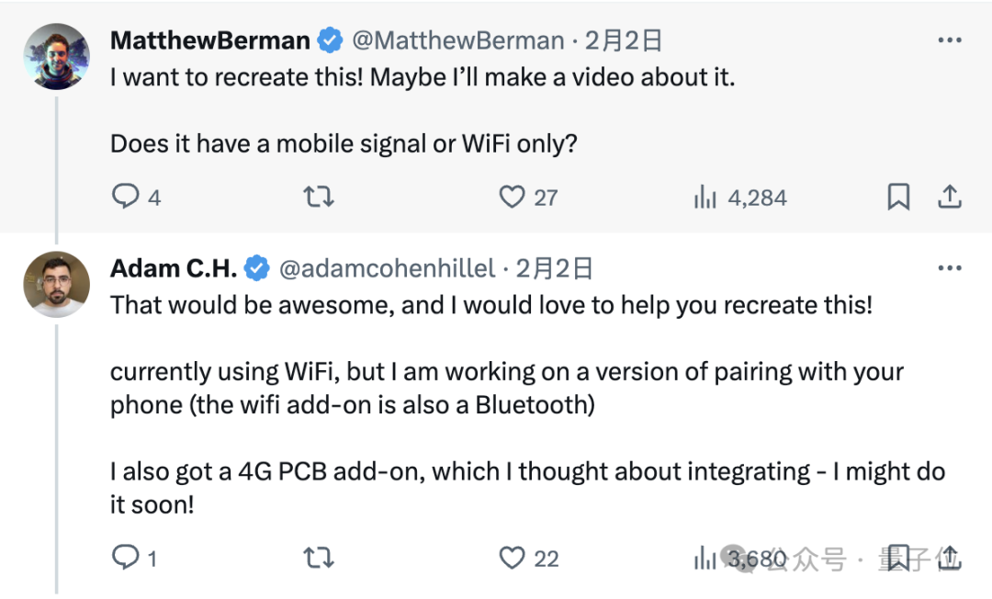Open the MatthewBerman display name link
This screenshot has width=992, height=599.
tap(210, 41)
